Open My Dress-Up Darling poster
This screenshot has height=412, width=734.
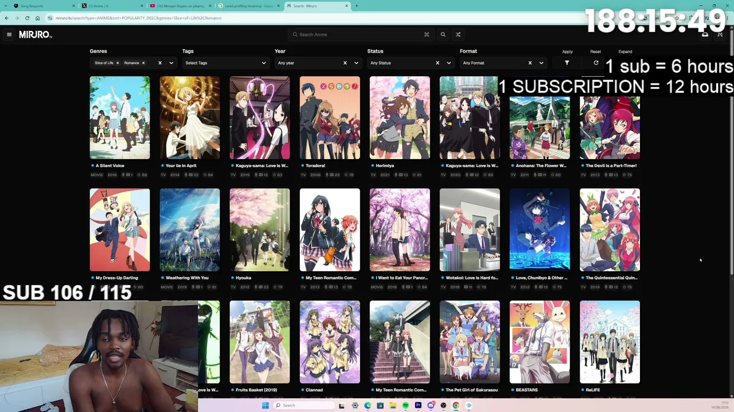click(120, 230)
